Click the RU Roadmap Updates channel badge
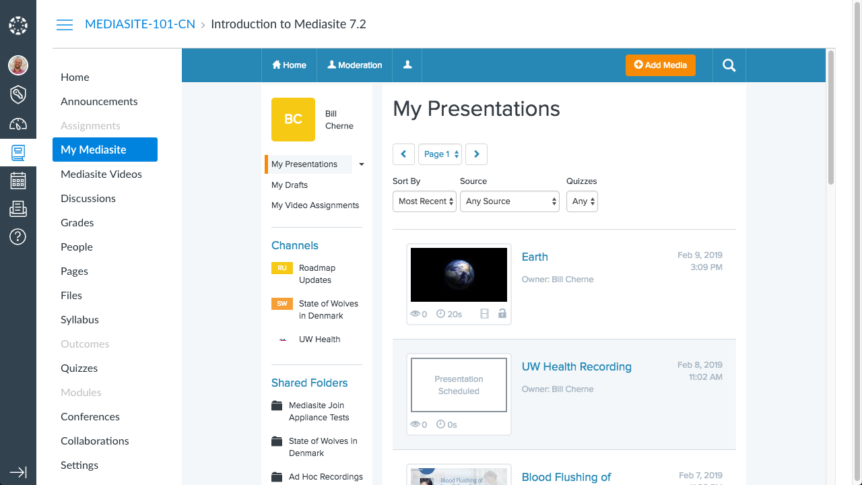Viewport: 862px width, 485px height. coord(282,268)
